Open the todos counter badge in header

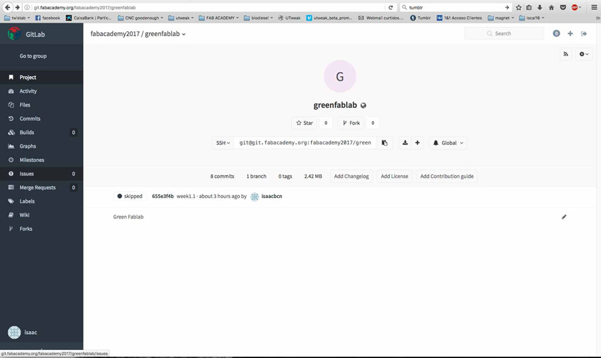point(556,33)
